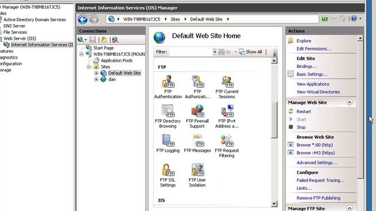Click the Browse :443 globe icon
Screen dimensions: 376x211
click(291, 152)
